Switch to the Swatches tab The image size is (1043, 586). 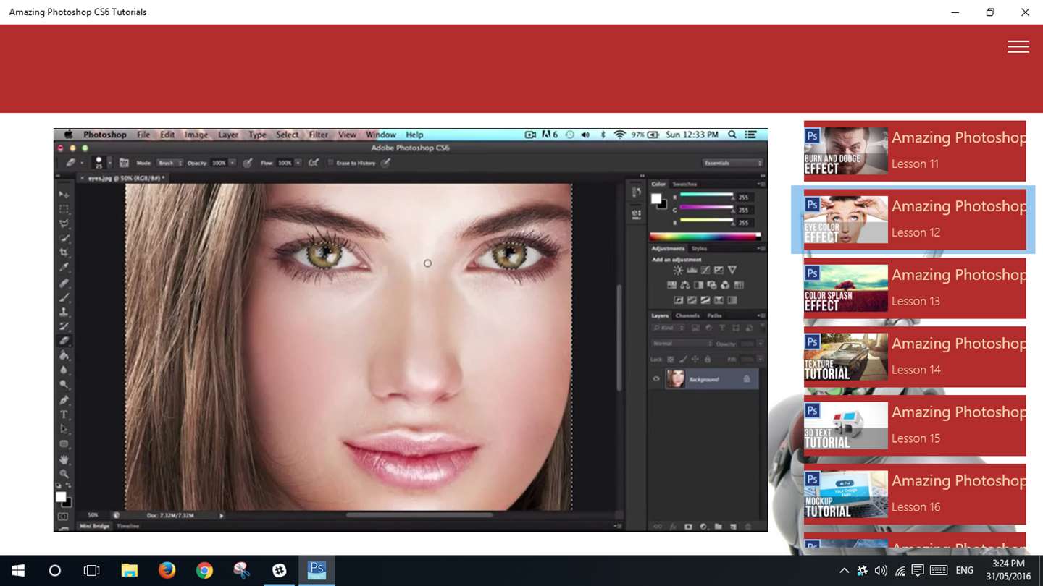point(684,184)
